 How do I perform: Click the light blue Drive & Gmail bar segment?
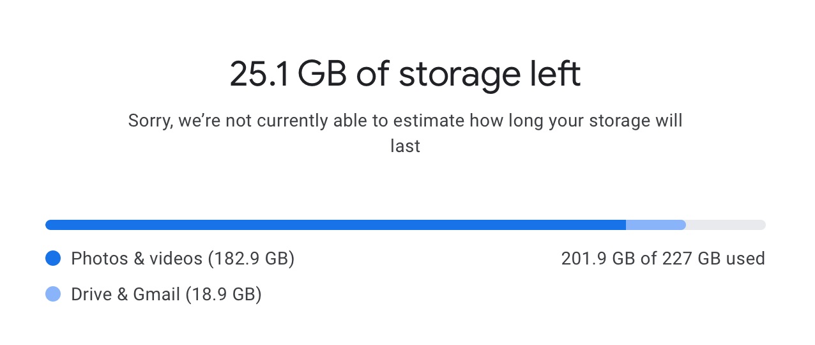coord(656,225)
